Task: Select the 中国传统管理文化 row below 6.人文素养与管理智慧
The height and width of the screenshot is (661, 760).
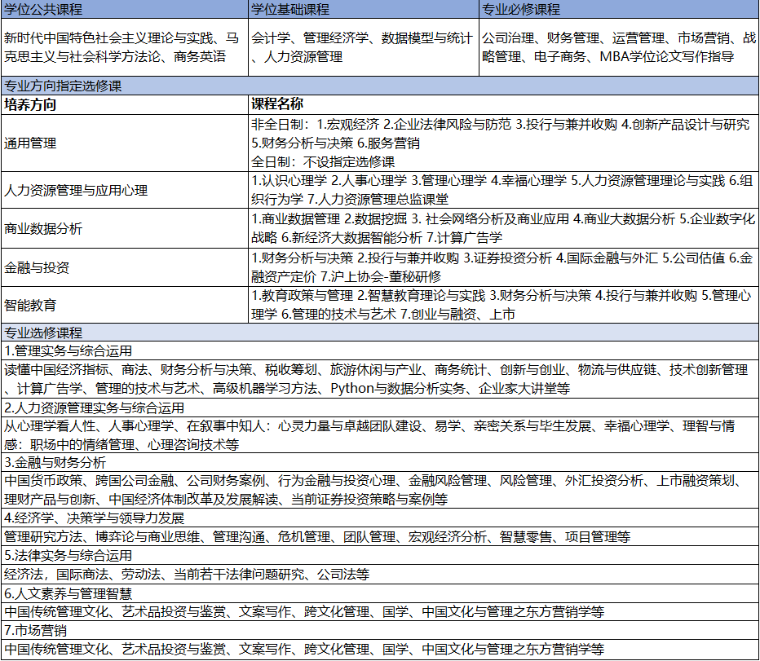Action: tap(380, 611)
